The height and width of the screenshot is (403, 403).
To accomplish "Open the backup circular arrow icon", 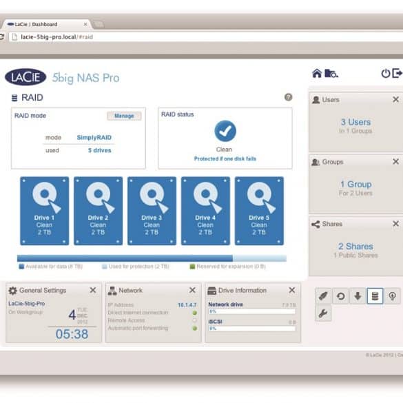I will (x=340, y=296).
